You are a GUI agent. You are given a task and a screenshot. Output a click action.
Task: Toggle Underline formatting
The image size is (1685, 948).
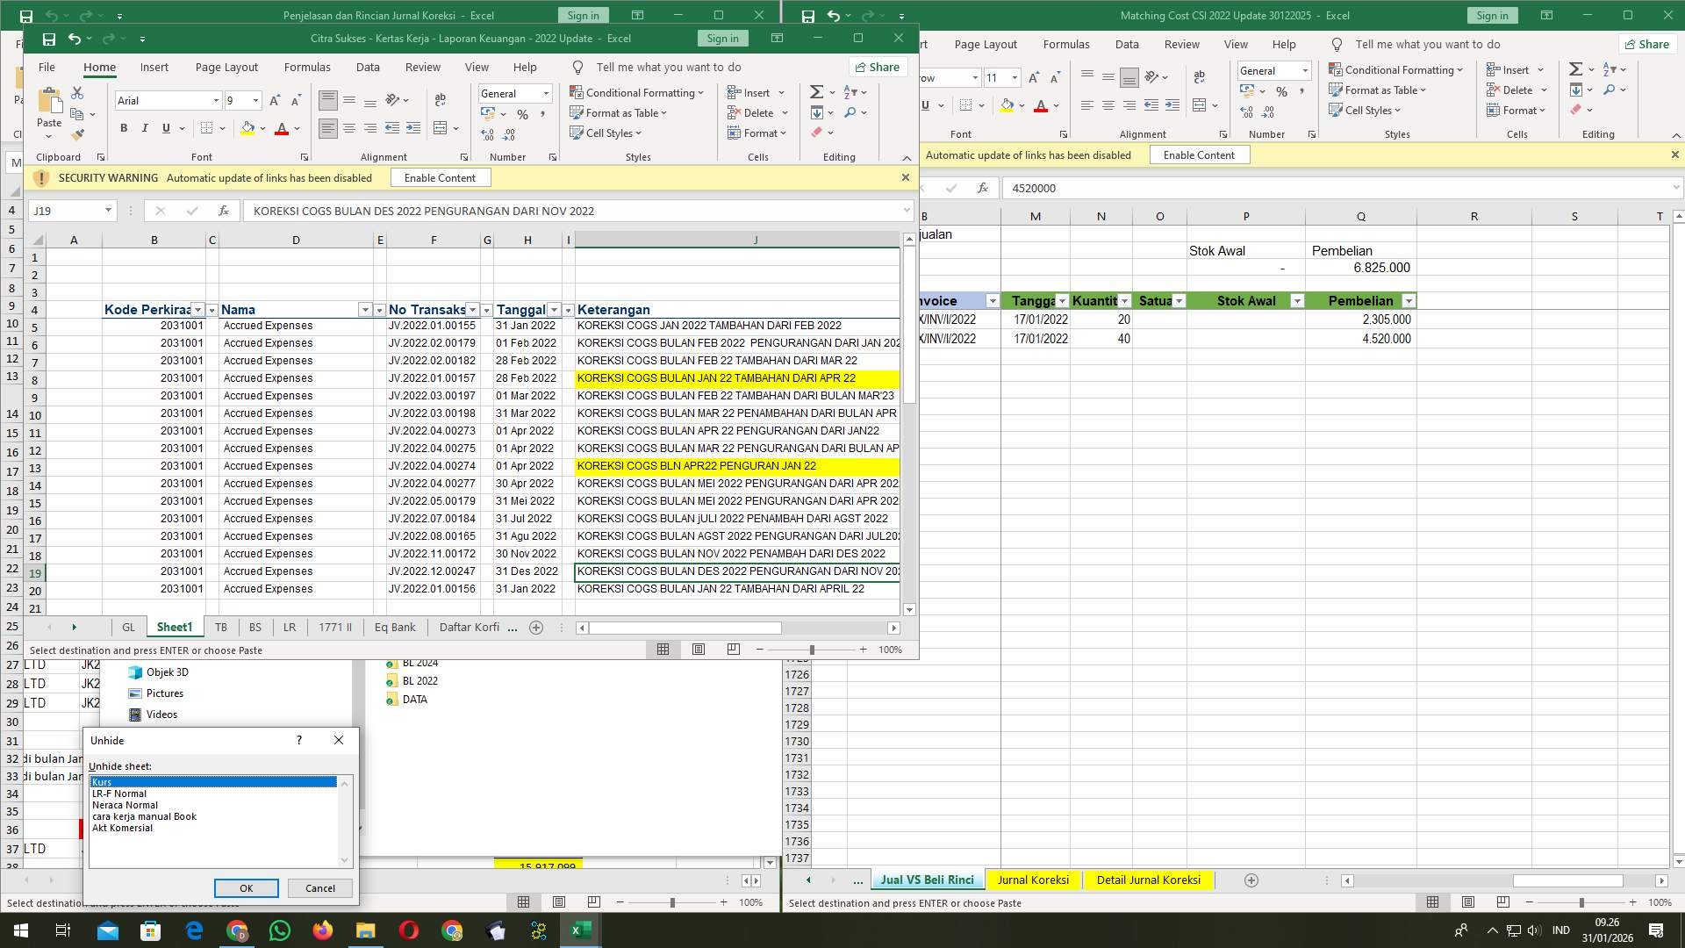coord(166,128)
